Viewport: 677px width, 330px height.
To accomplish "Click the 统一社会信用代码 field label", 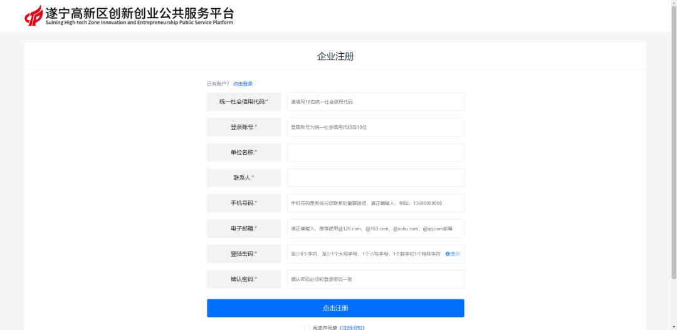I will pos(243,102).
